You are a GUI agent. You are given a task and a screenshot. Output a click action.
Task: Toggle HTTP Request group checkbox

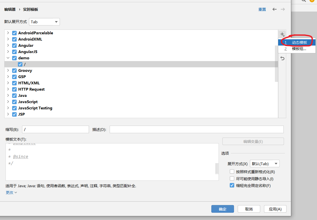pos(15,89)
